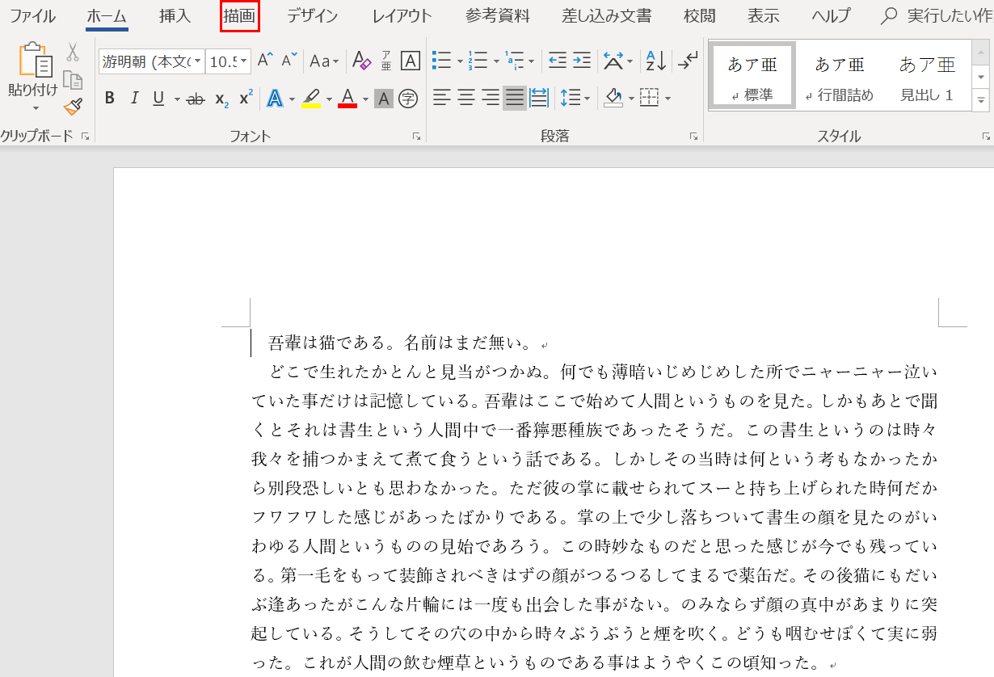This screenshot has height=677, width=994.
Task: Clear all formatting with the eraser A icon
Action: [361, 61]
